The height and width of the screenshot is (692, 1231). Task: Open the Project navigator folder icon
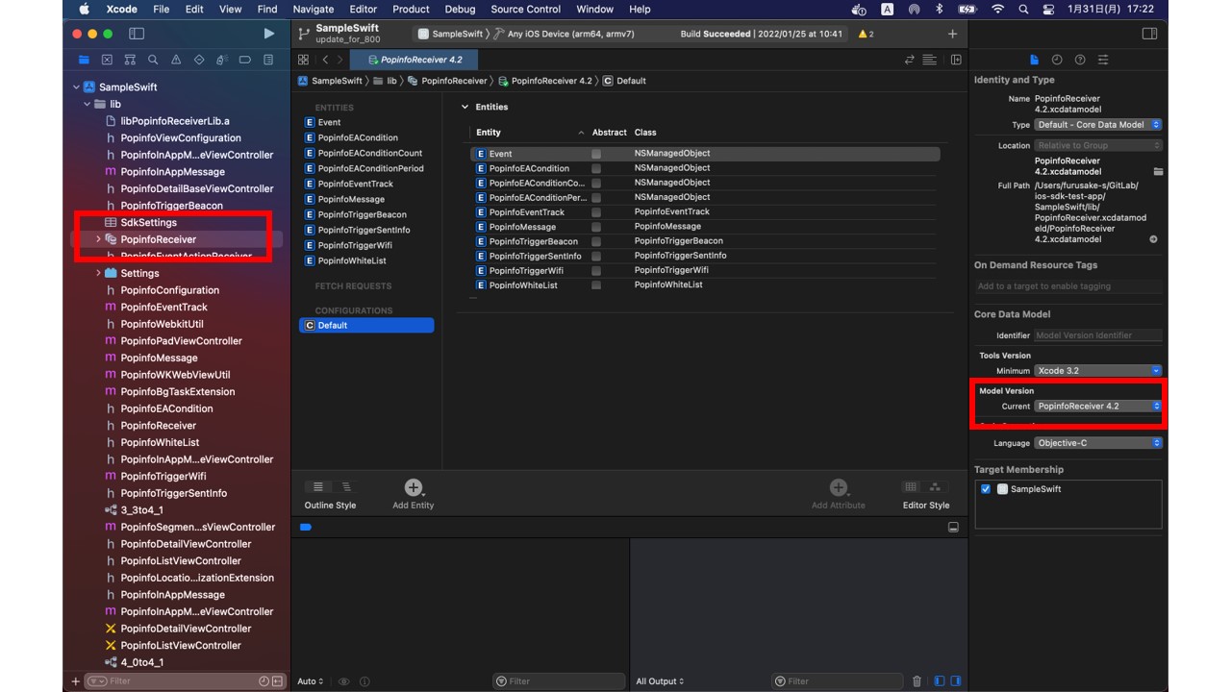(85, 59)
